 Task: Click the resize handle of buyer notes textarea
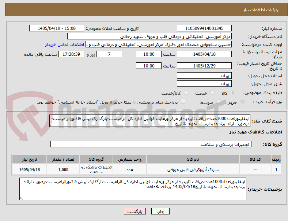pyautogui.click(x=21, y=198)
